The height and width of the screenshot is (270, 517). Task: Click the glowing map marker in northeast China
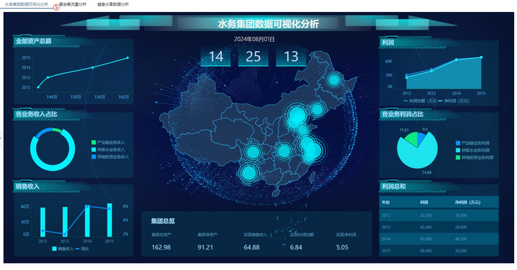pyautogui.click(x=333, y=80)
